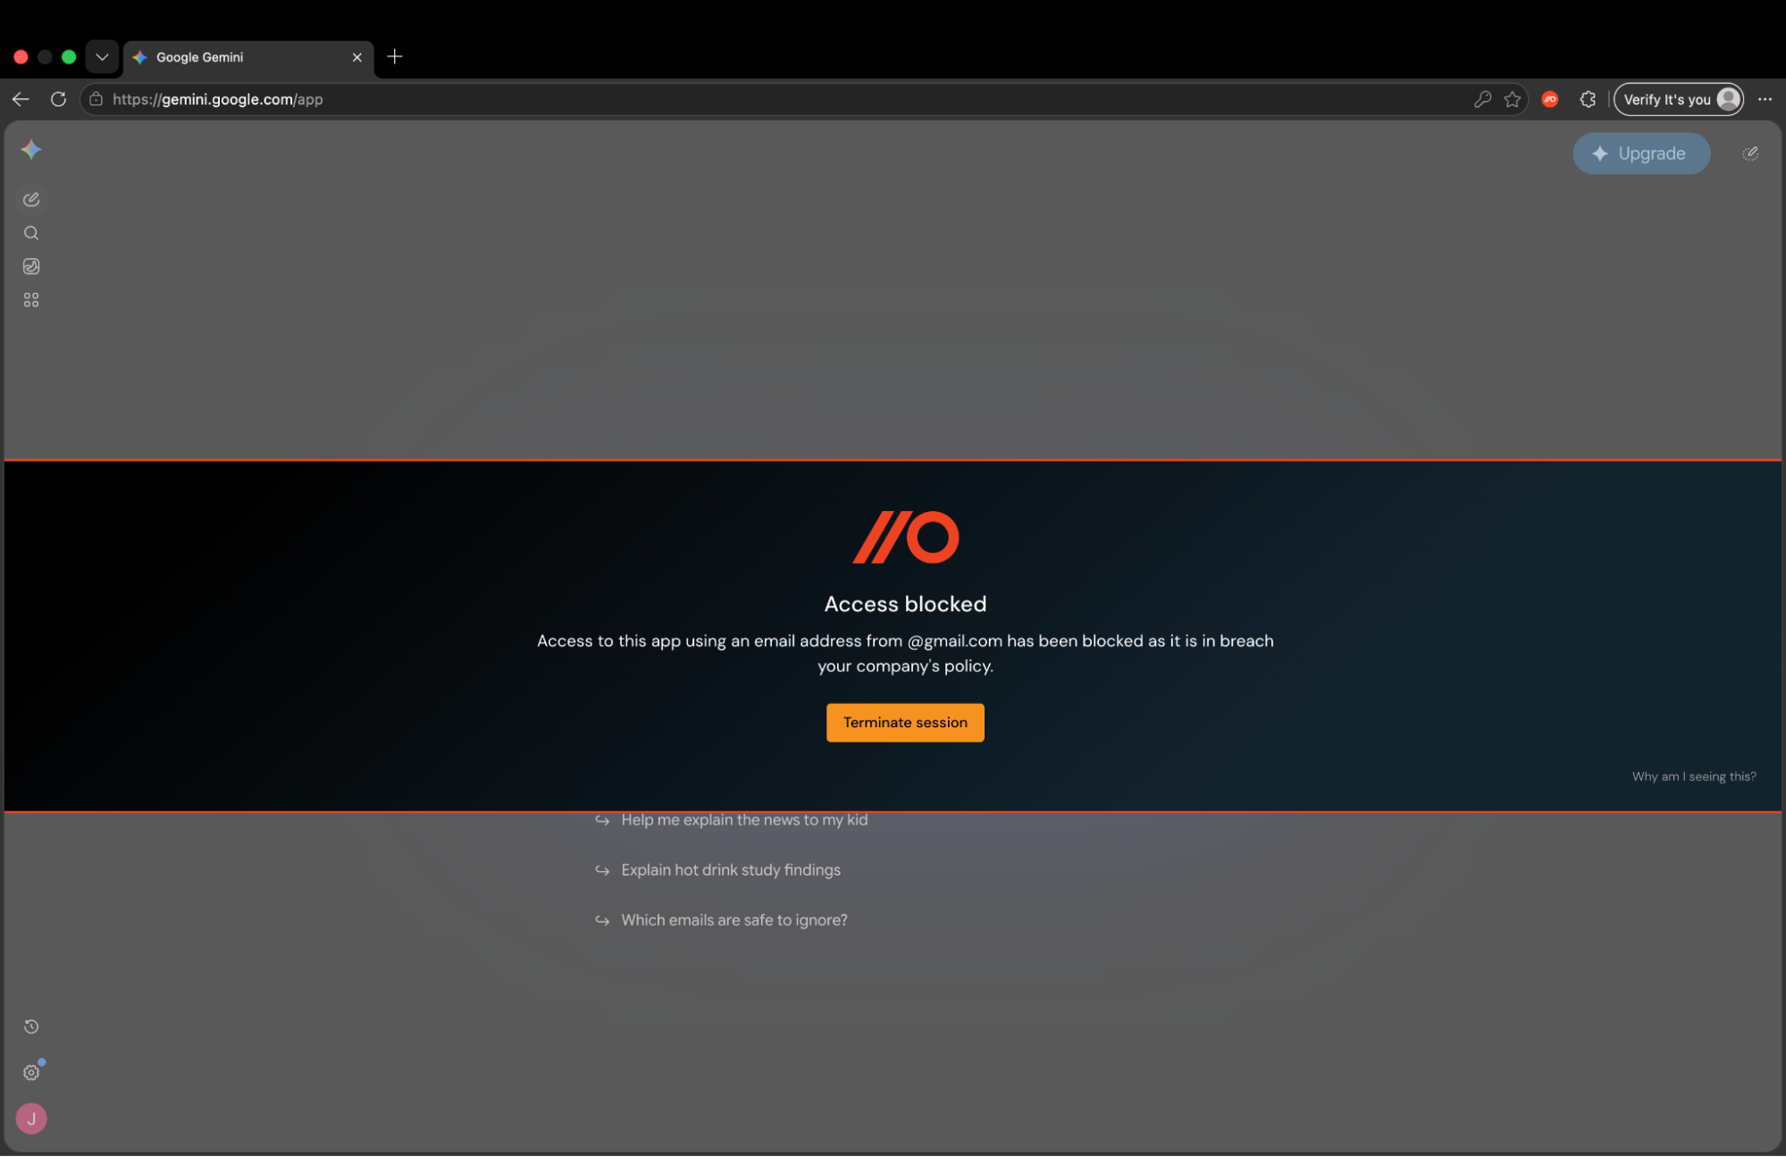Open the sidebar search icon

click(x=31, y=233)
